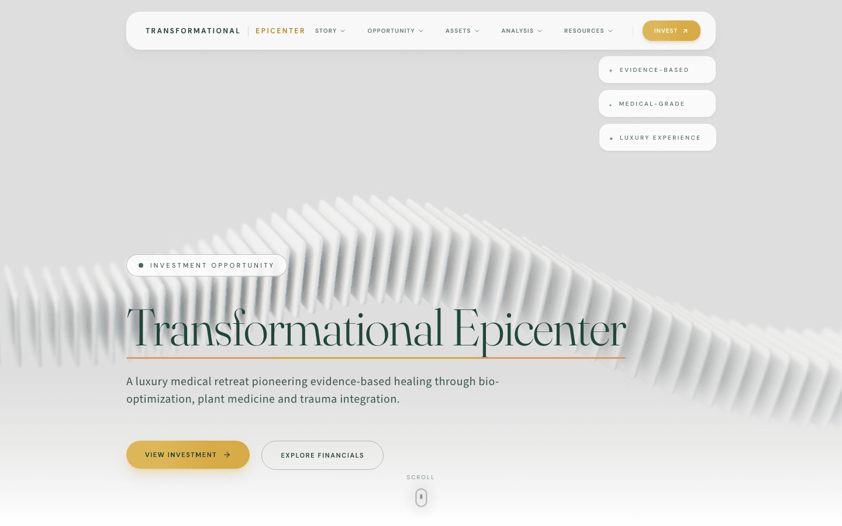
Task: Click the VIEW INVESTMENT button
Action: coord(188,455)
